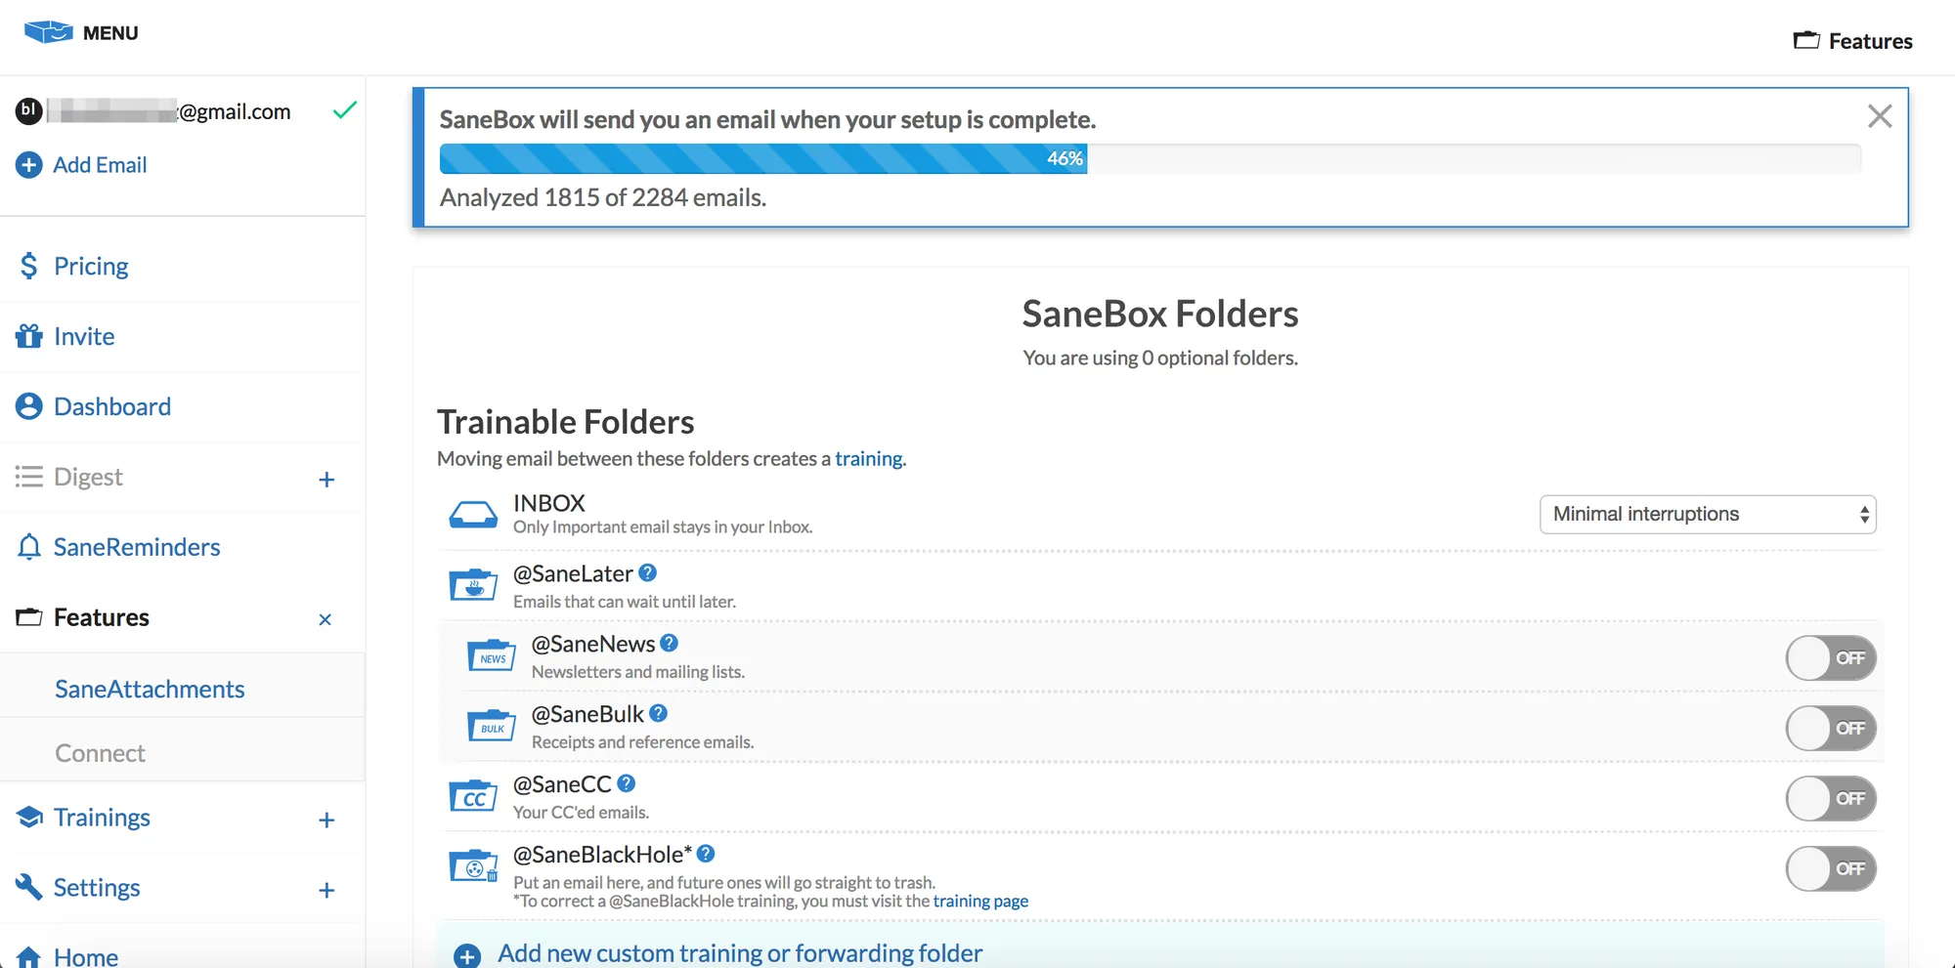
Task: Open the MENU
Action: coord(110,33)
